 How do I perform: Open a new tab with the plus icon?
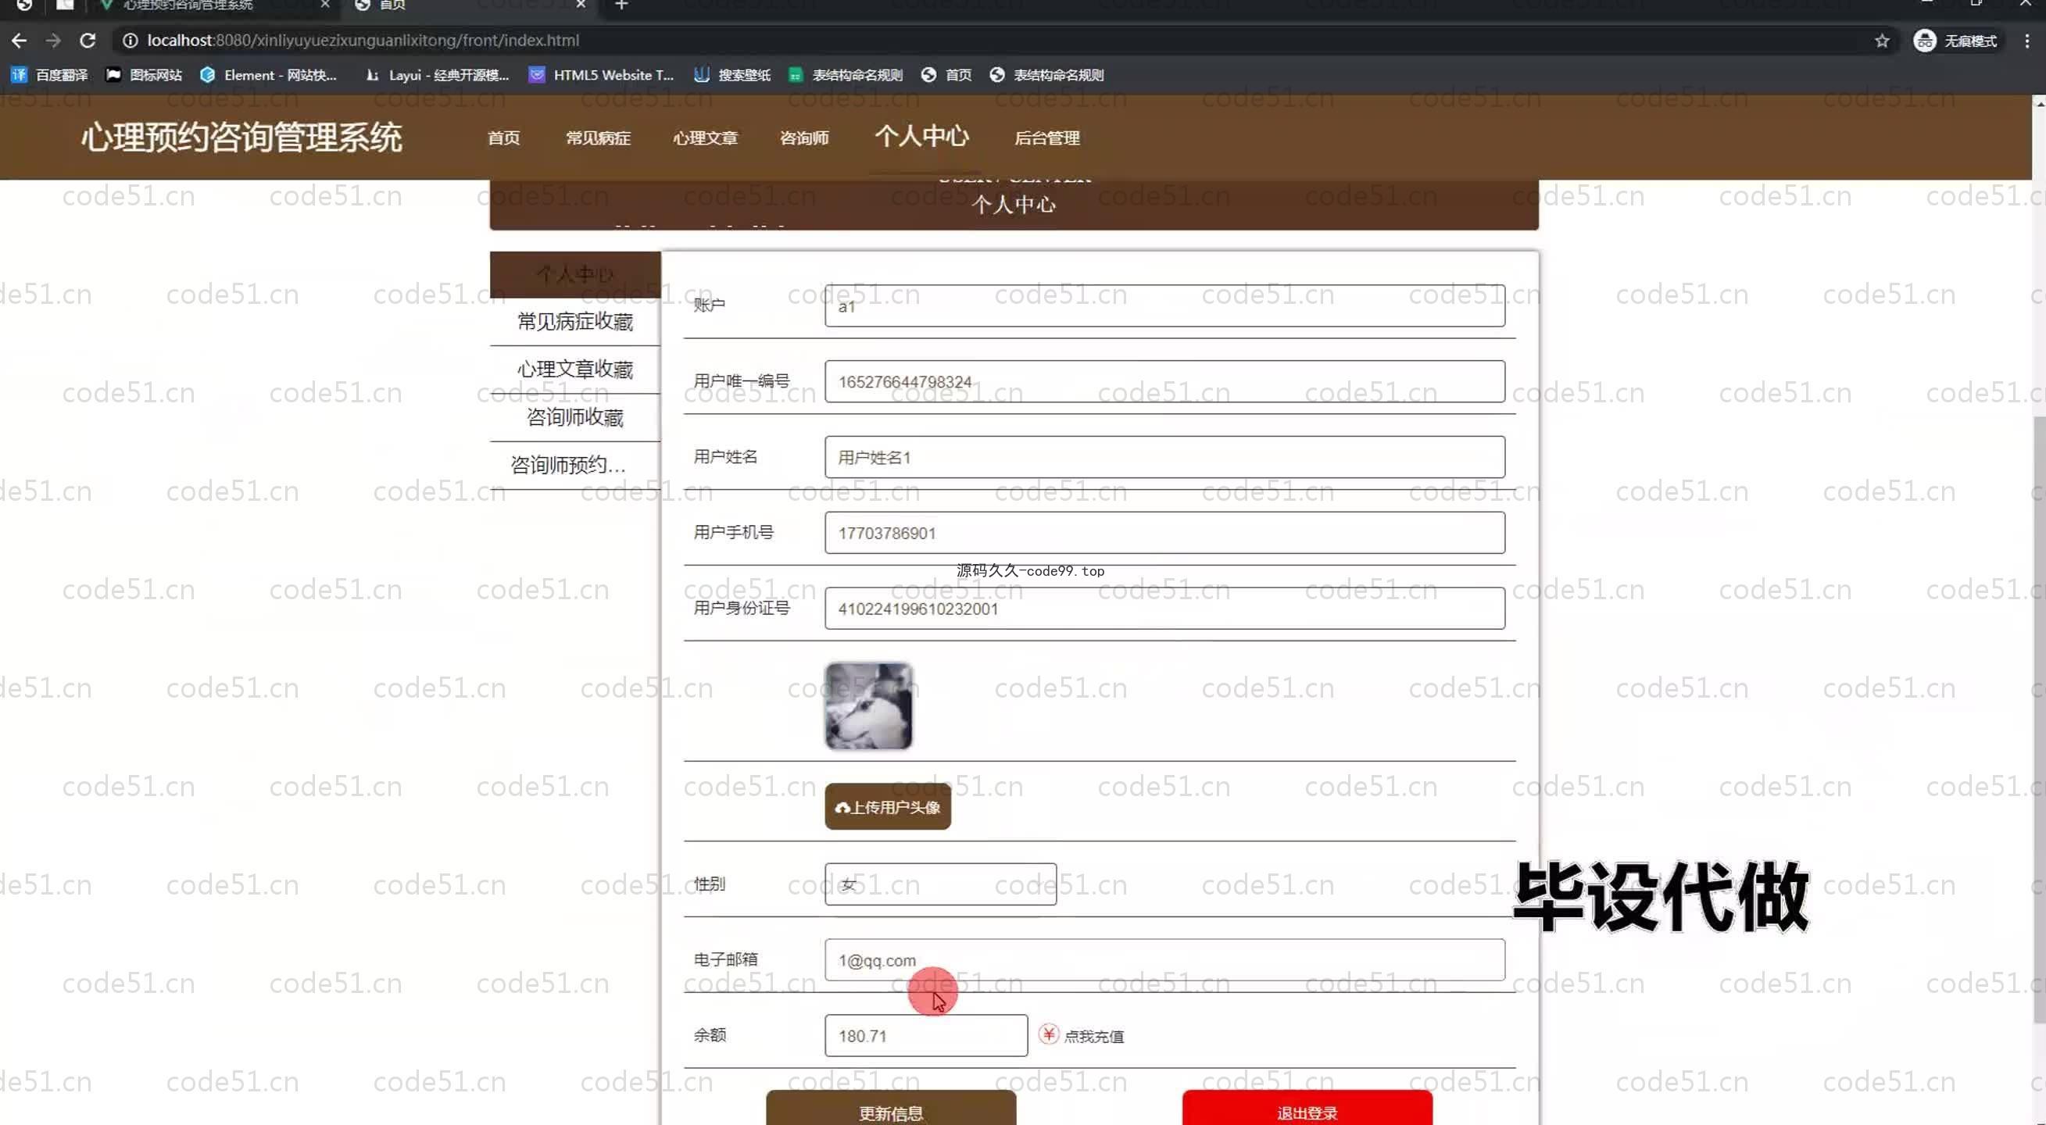coord(621,5)
